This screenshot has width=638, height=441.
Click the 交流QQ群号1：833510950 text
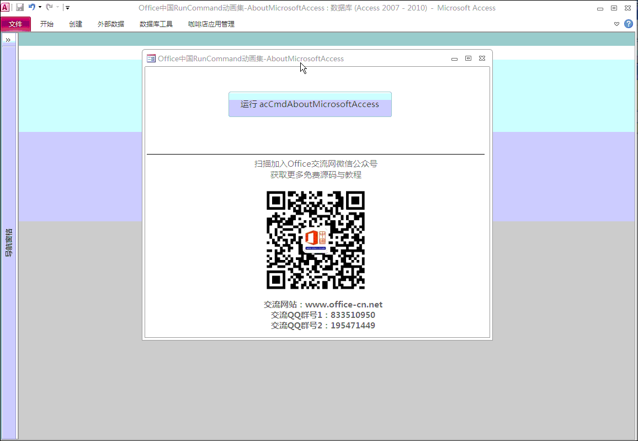[323, 315]
